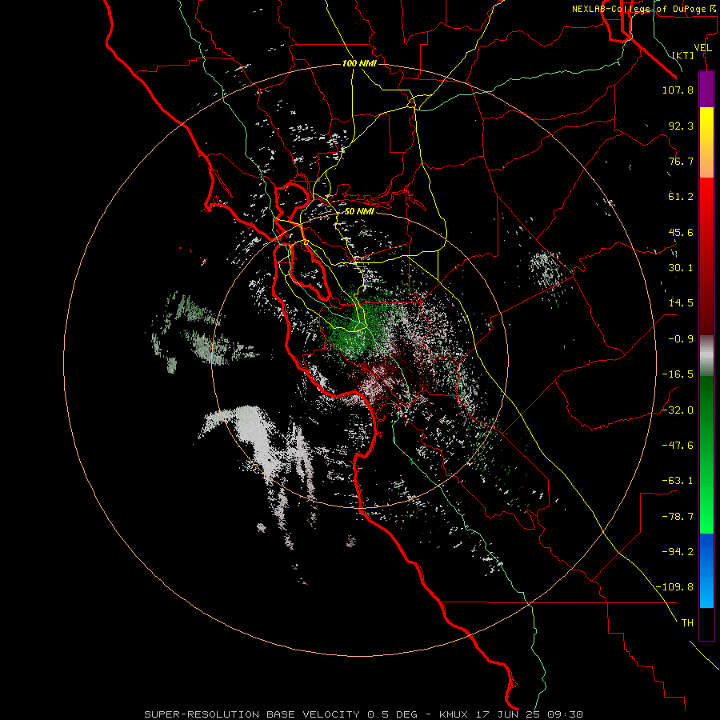Screen dimensions: 720x720
Task: Click the KMUX radar site identifier
Action: pos(452,714)
